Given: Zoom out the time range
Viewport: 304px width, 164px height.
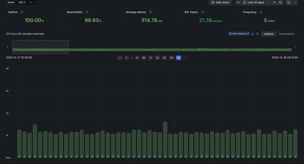Looking at the screenshot, I should point(281,2).
